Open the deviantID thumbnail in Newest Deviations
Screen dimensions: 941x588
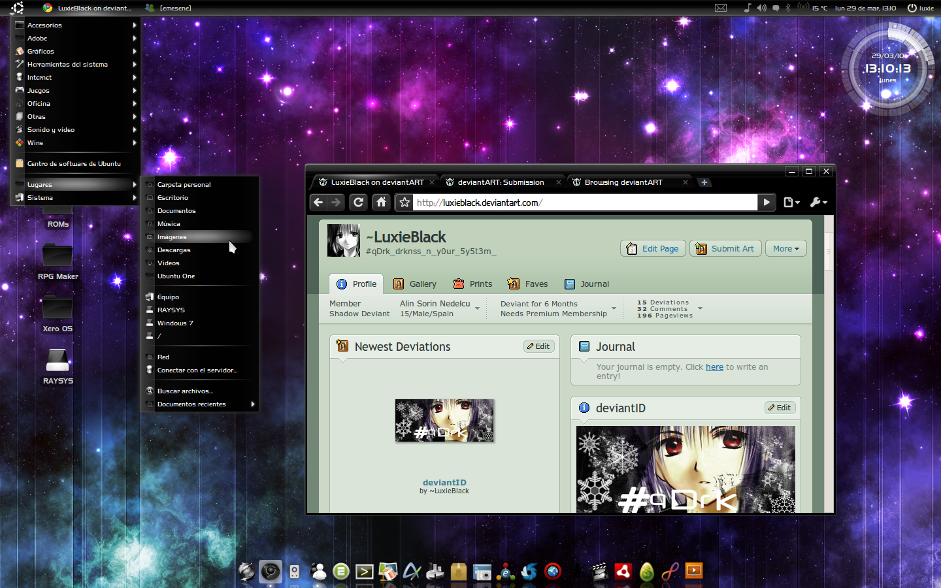444,421
